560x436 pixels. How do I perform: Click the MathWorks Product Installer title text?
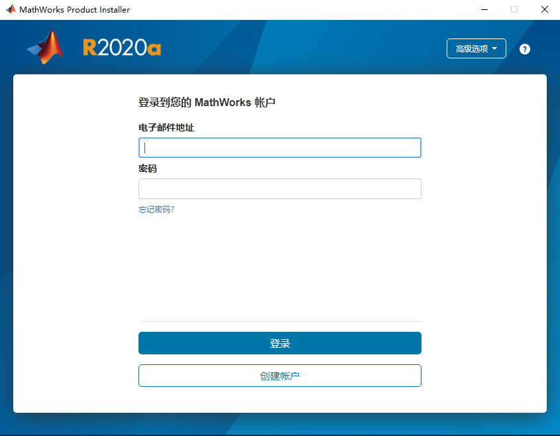pos(75,10)
